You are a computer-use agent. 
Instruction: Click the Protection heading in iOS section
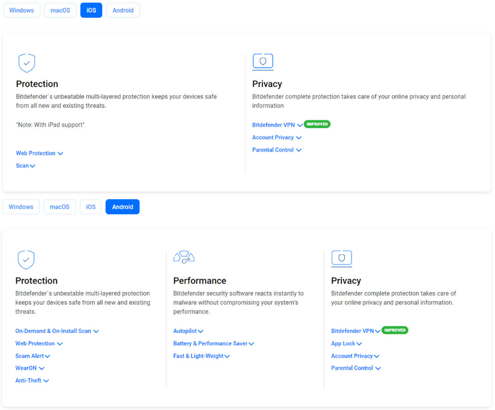(x=37, y=84)
